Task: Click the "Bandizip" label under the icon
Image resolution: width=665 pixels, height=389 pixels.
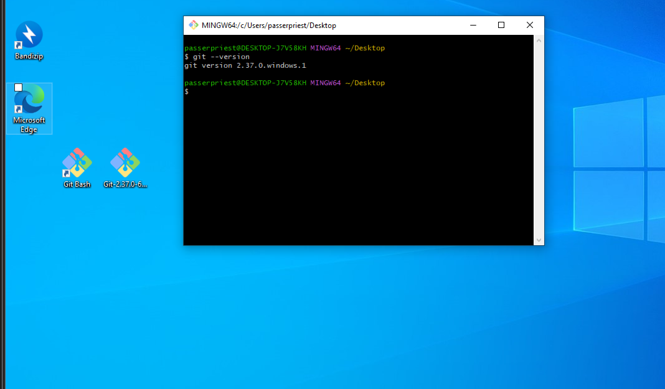Action: pyautogui.click(x=29, y=57)
